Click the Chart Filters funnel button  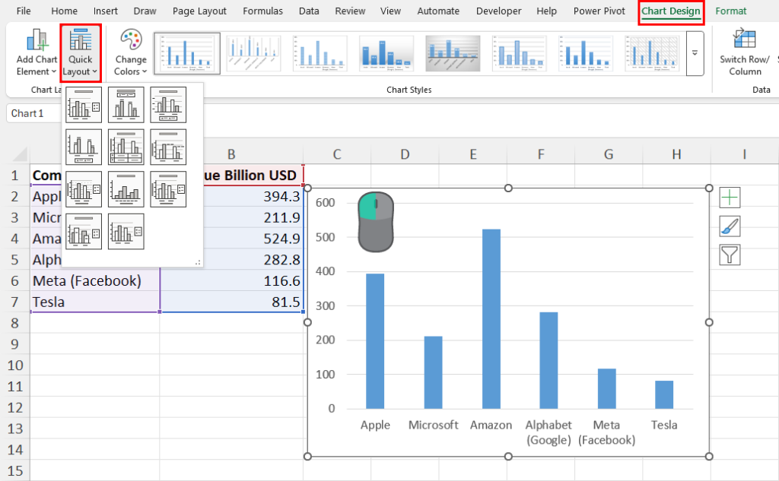coord(730,255)
